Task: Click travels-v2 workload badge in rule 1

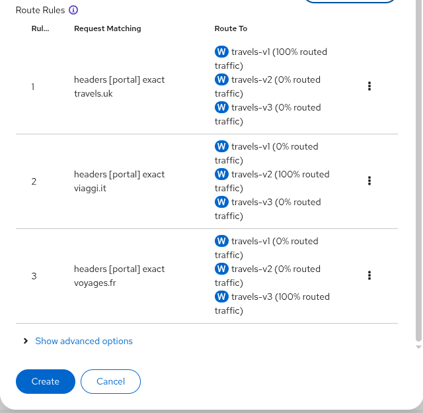Action: coord(221,79)
